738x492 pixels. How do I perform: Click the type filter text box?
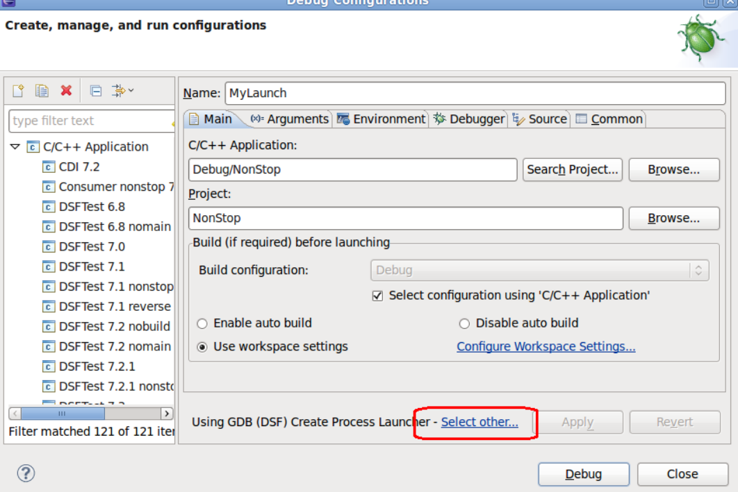pyautogui.click(x=92, y=121)
